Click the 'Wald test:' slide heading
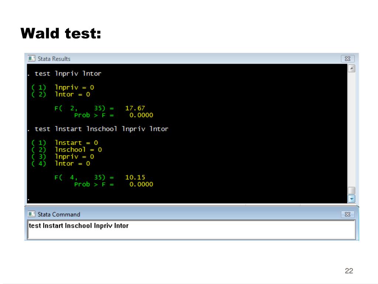378x284 pixels. 61,33
